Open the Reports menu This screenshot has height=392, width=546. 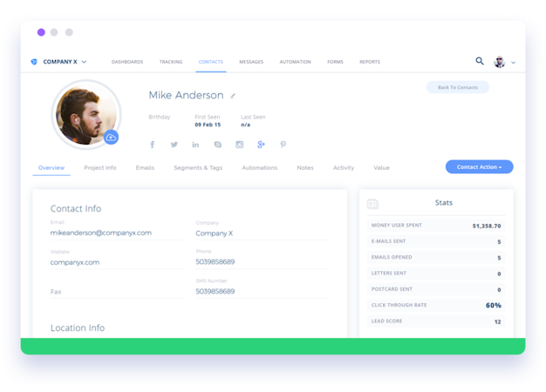pos(370,62)
